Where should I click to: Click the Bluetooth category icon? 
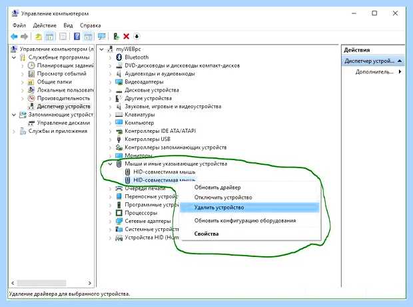tap(119, 57)
